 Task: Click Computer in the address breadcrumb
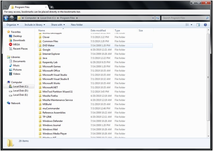point(31,18)
